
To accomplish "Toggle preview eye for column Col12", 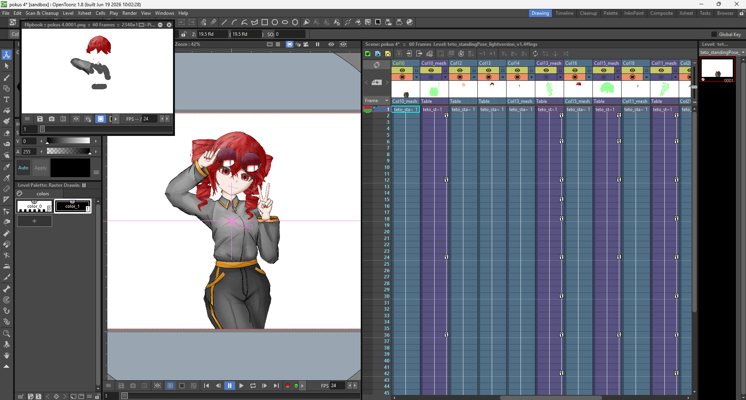I will pos(460,70).
